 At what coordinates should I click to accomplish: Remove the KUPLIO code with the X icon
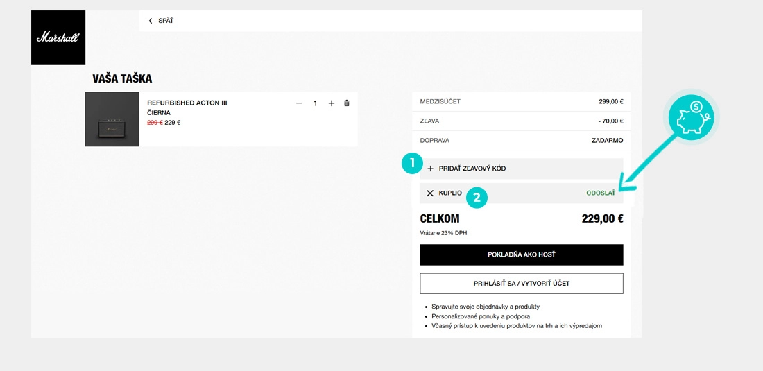click(x=430, y=193)
